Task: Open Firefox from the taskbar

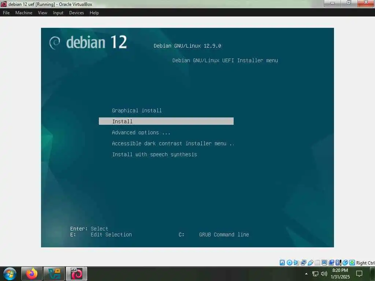Action: click(x=32, y=274)
